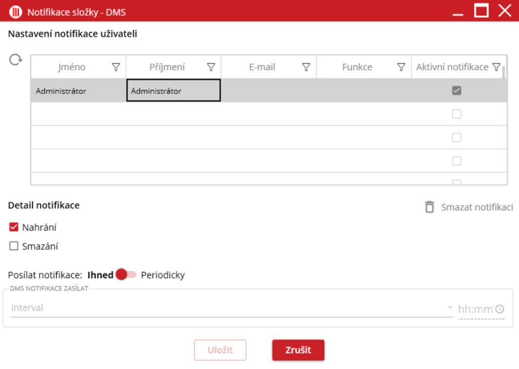Uncheck Aktivní notifikace for Administrátor row
The width and height of the screenshot is (519, 369).
(457, 91)
